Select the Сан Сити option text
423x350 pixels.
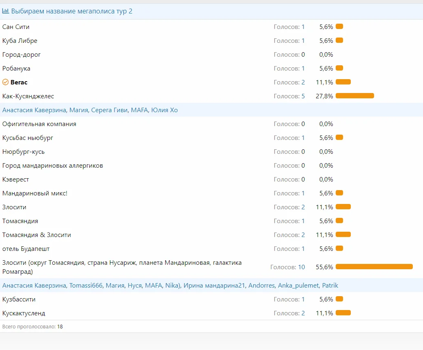(16, 27)
